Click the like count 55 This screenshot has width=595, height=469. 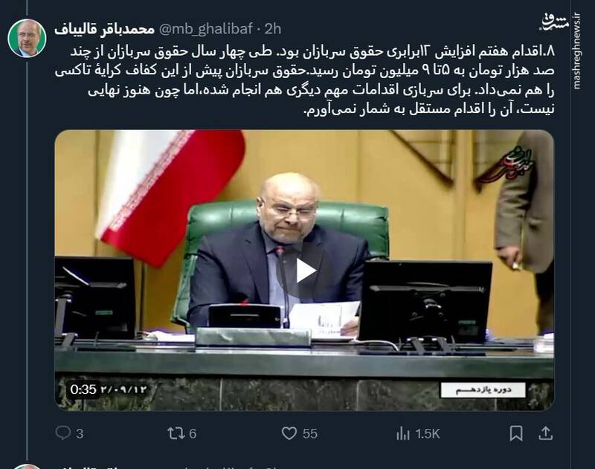point(310,433)
